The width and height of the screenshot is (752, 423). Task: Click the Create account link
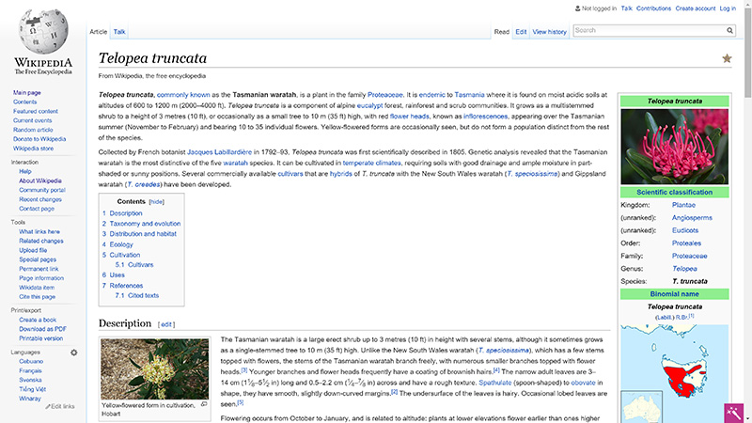click(696, 8)
